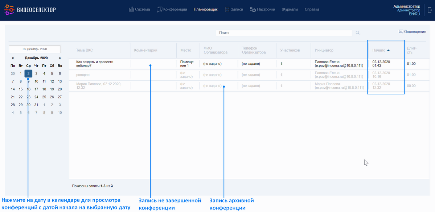This screenshot has height=212, width=435.
Task: Open Настройки via its gears icon
Action: [253, 9]
